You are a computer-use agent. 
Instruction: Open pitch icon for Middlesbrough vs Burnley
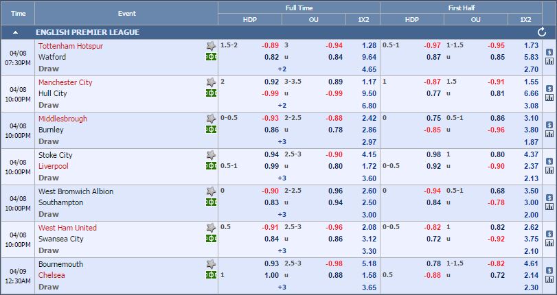coord(211,130)
